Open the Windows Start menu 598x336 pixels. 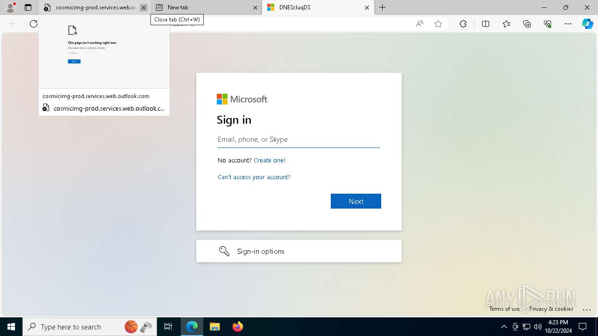pos(11,327)
